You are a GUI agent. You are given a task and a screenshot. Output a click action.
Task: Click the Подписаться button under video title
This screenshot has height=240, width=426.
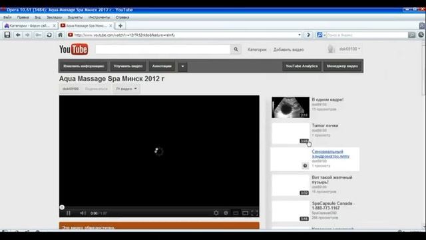coord(97,89)
